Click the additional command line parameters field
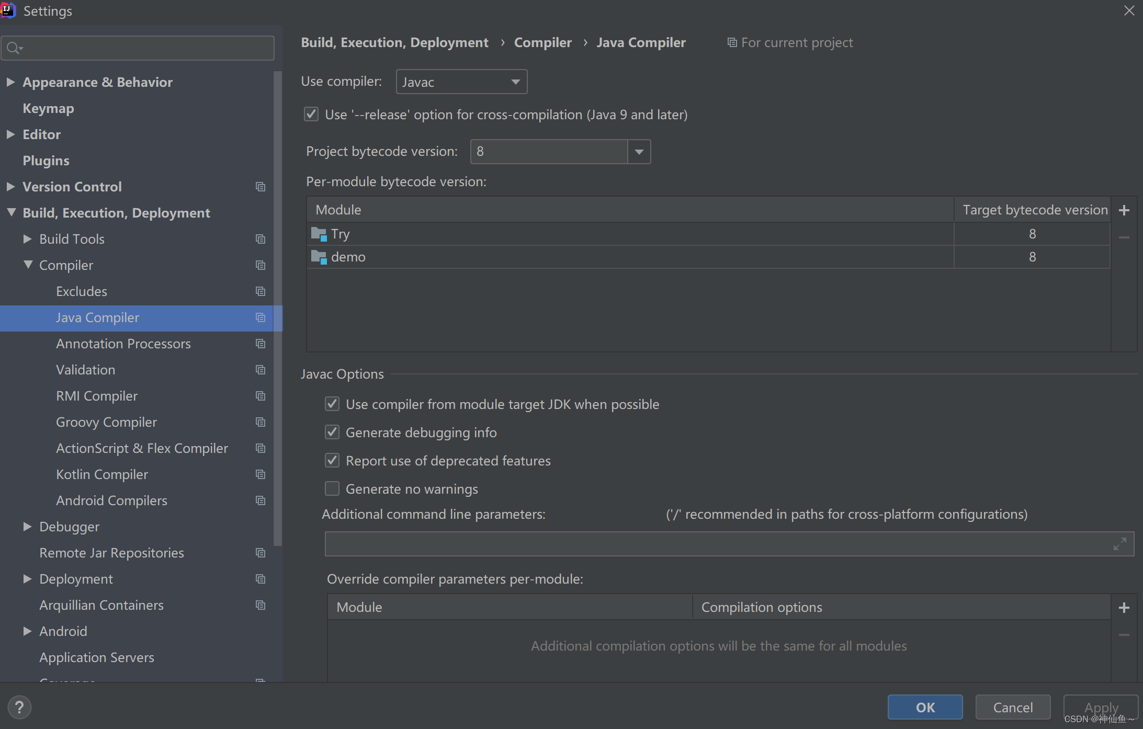The width and height of the screenshot is (1143, 729). pos(717,544)
